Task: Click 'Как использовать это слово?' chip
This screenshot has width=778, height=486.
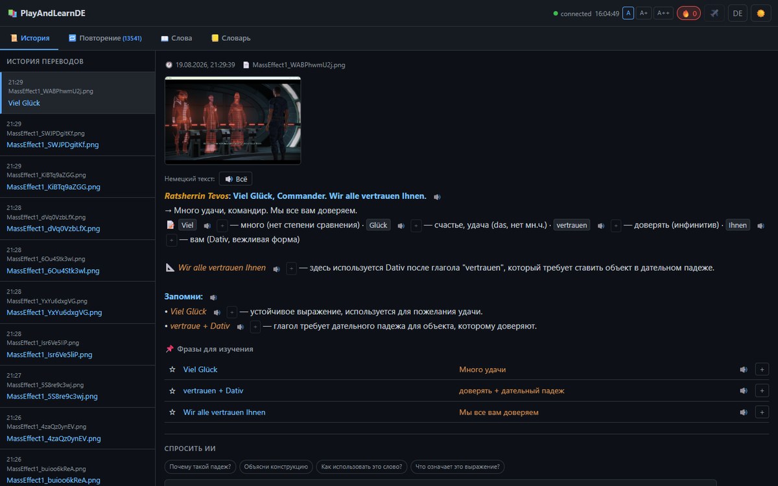Action: click(x=362, y=467)
